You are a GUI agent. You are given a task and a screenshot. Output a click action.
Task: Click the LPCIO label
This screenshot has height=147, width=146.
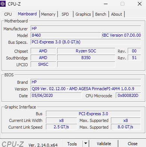[x=22, y=65]
